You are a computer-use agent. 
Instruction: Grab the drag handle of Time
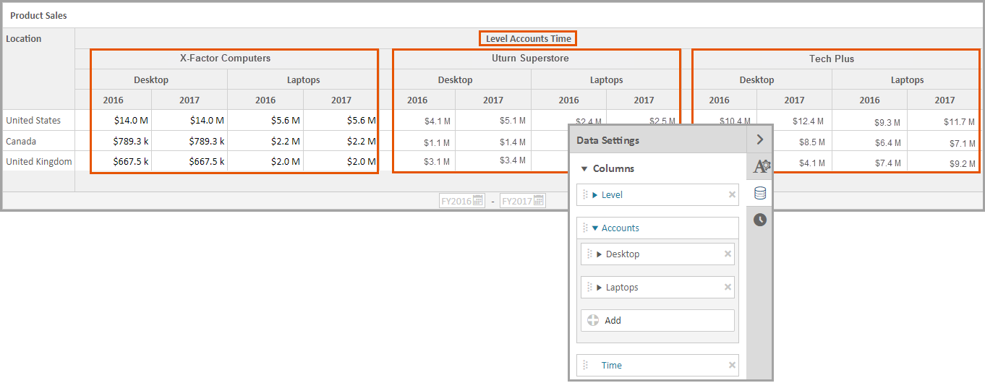(586, 365)
